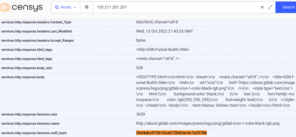Click the Last_Modified header field label
The height and width of the screenshot is (137, 296).
[x=36, y=32]
